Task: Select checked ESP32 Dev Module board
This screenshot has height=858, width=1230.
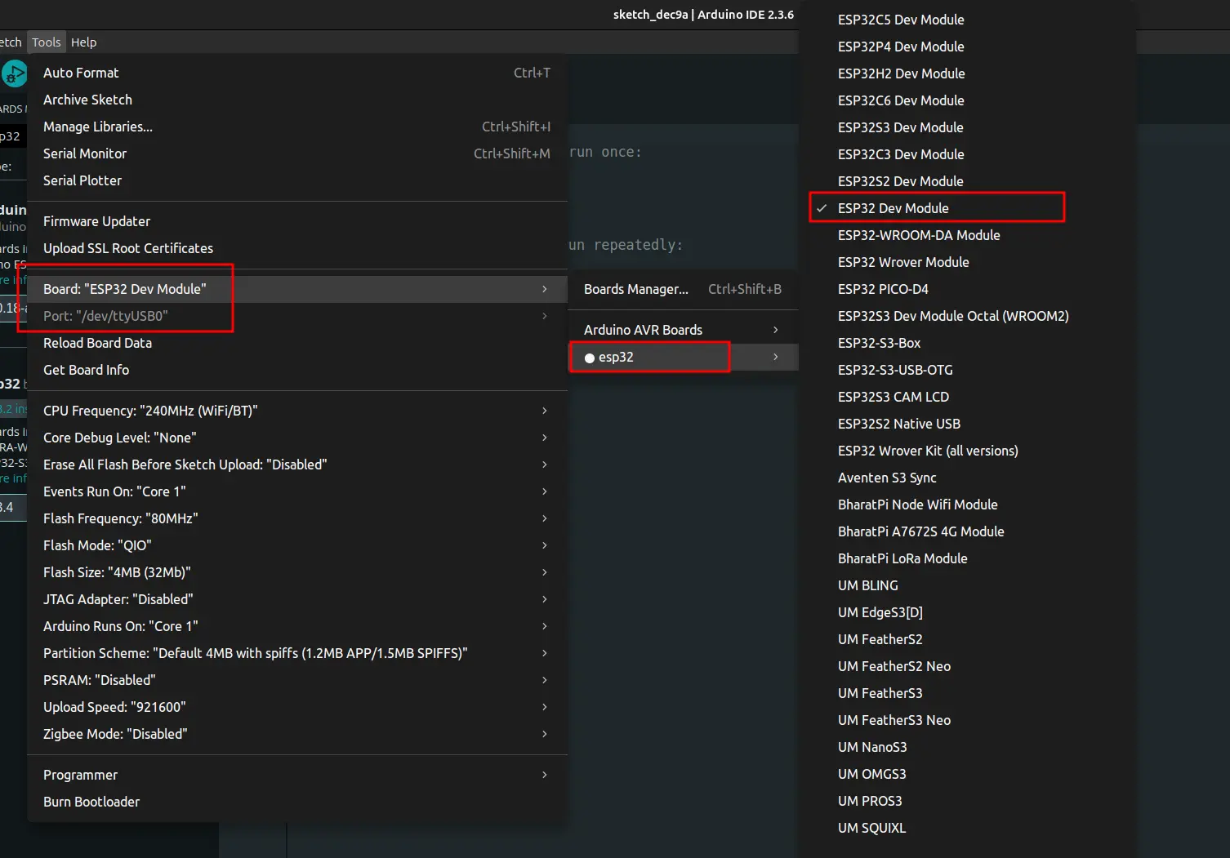Action: pyautogui.click(x=967, y=208)
